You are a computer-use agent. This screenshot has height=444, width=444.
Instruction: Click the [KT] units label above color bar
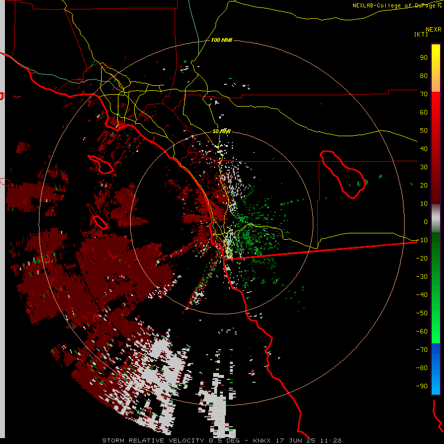[421, 34]
